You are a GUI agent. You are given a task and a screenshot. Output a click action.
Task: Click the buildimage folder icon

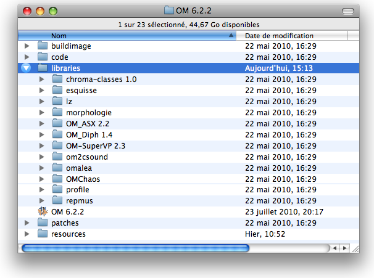(43, 46)
